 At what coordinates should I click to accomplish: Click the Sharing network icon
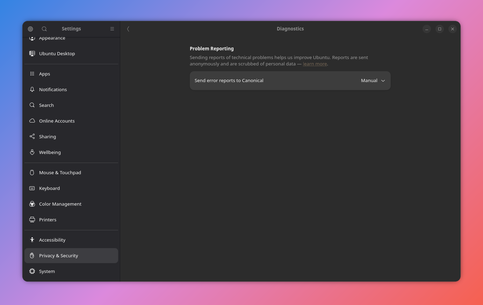[x=32, y=136]
